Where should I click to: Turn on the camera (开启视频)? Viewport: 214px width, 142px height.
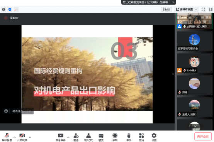coord(22,137)
